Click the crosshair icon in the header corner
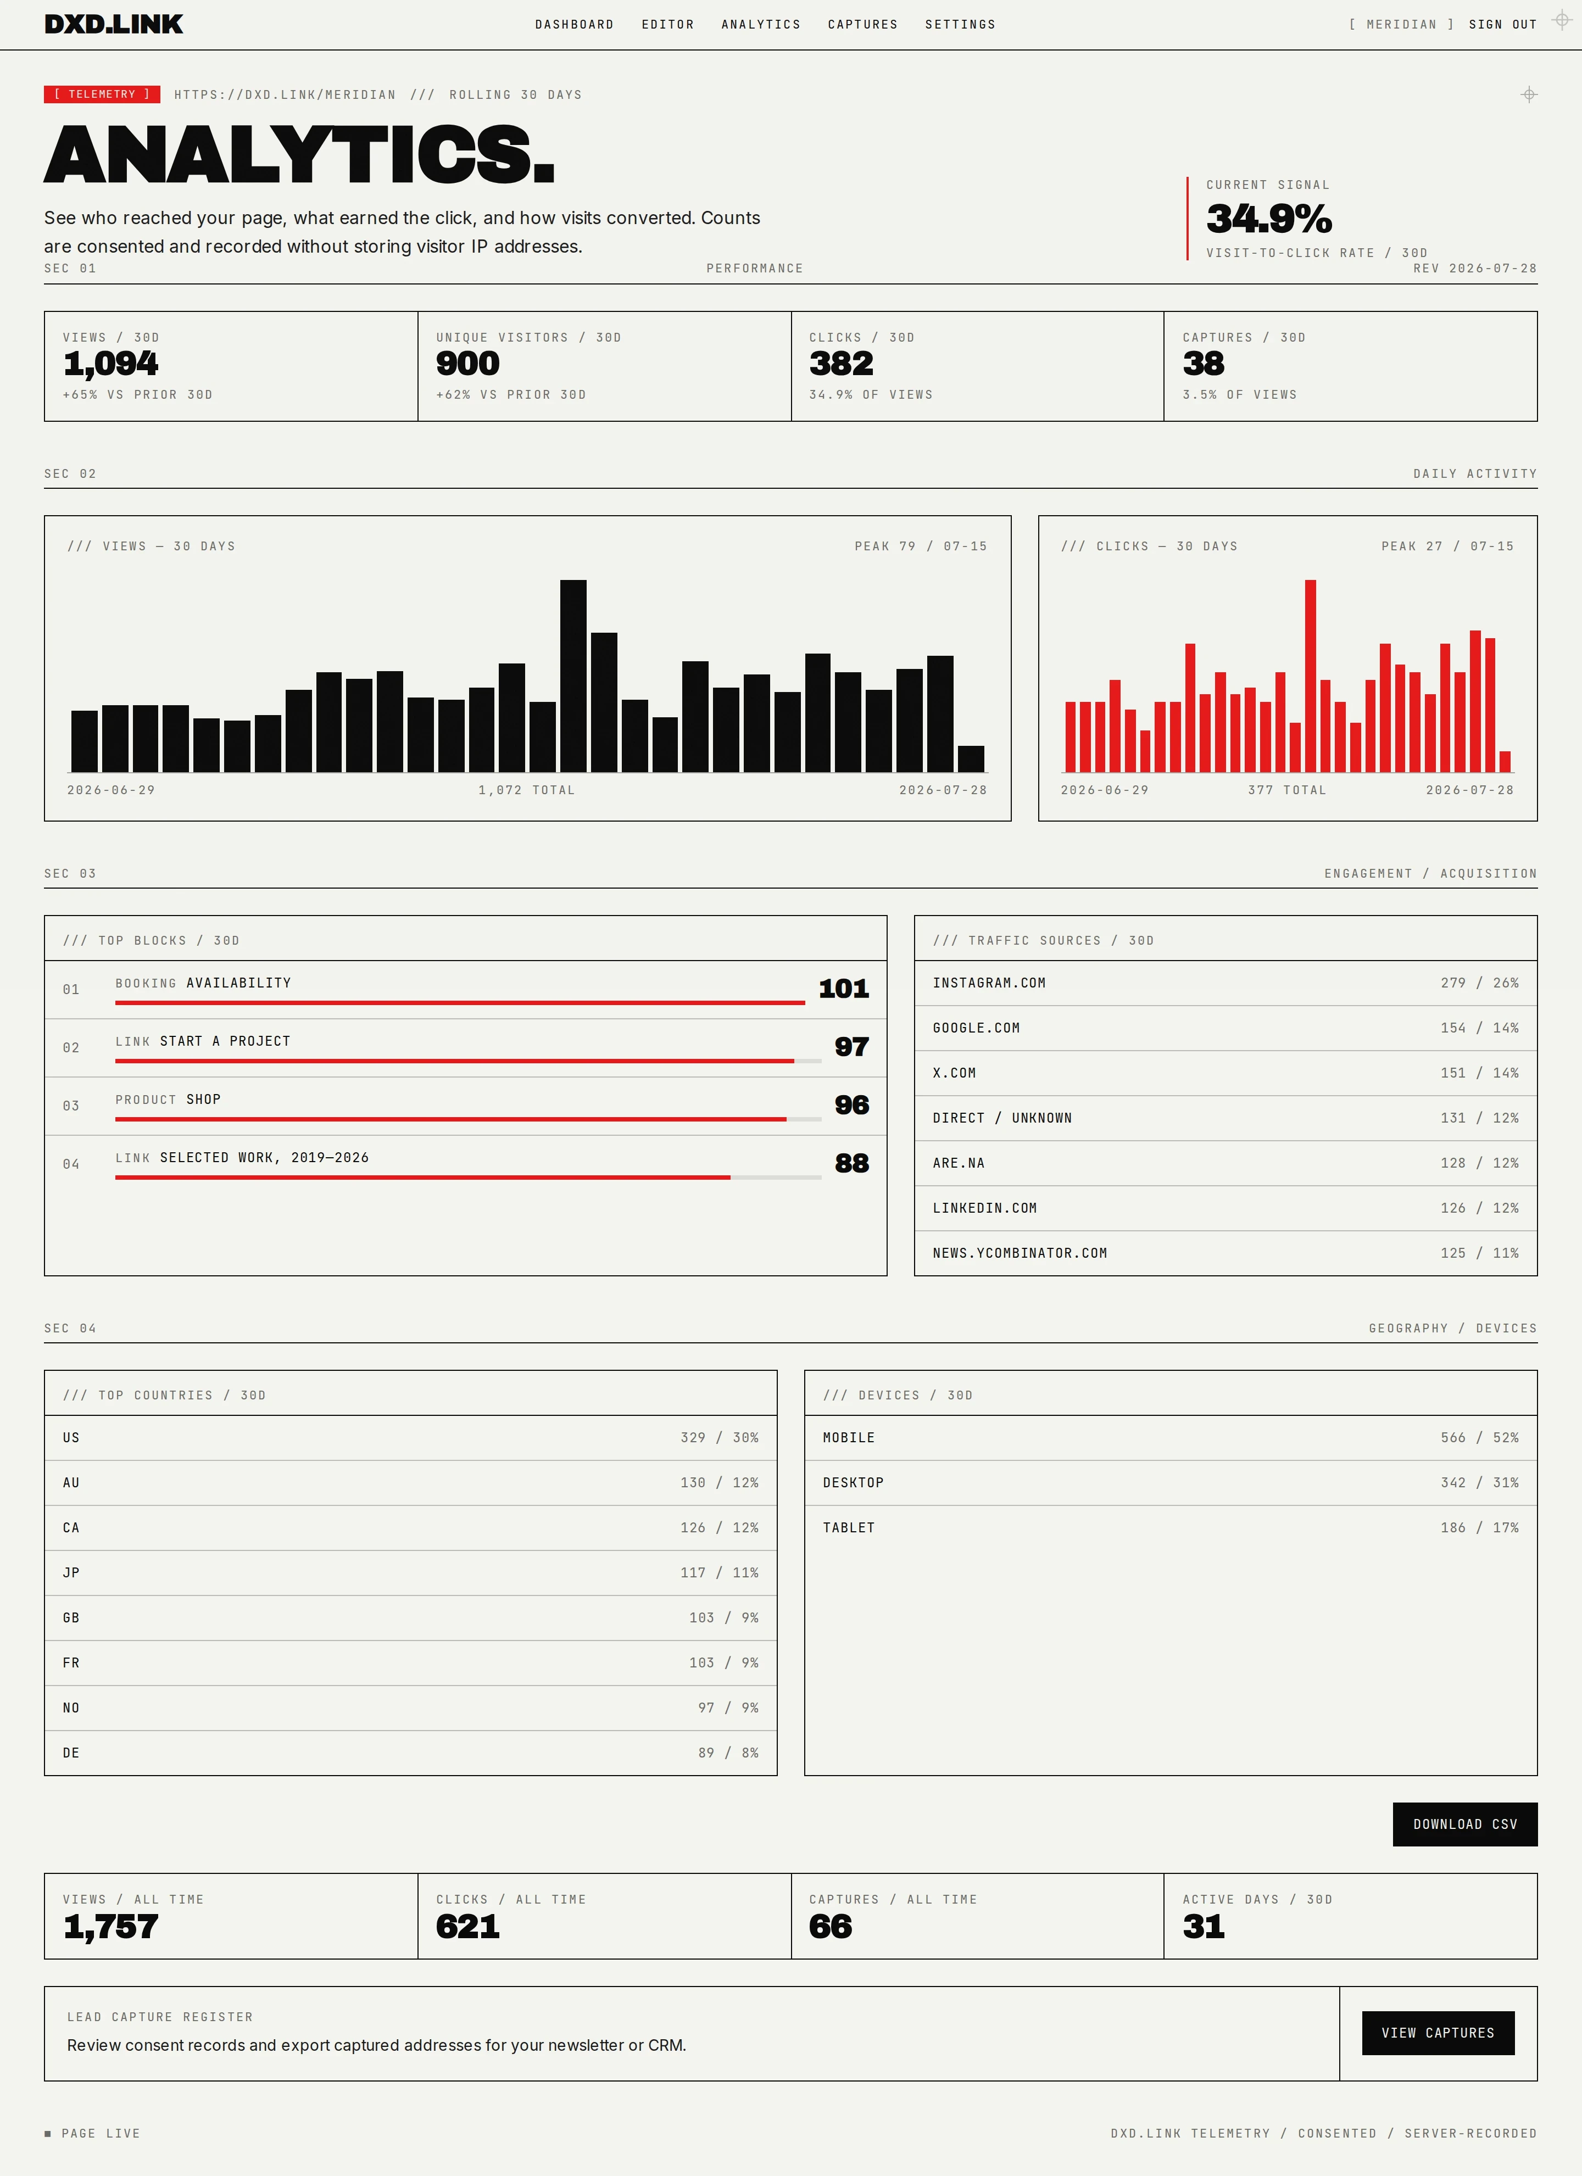This screenshot has height=2176, width=1582. [x=1561, y=20]
